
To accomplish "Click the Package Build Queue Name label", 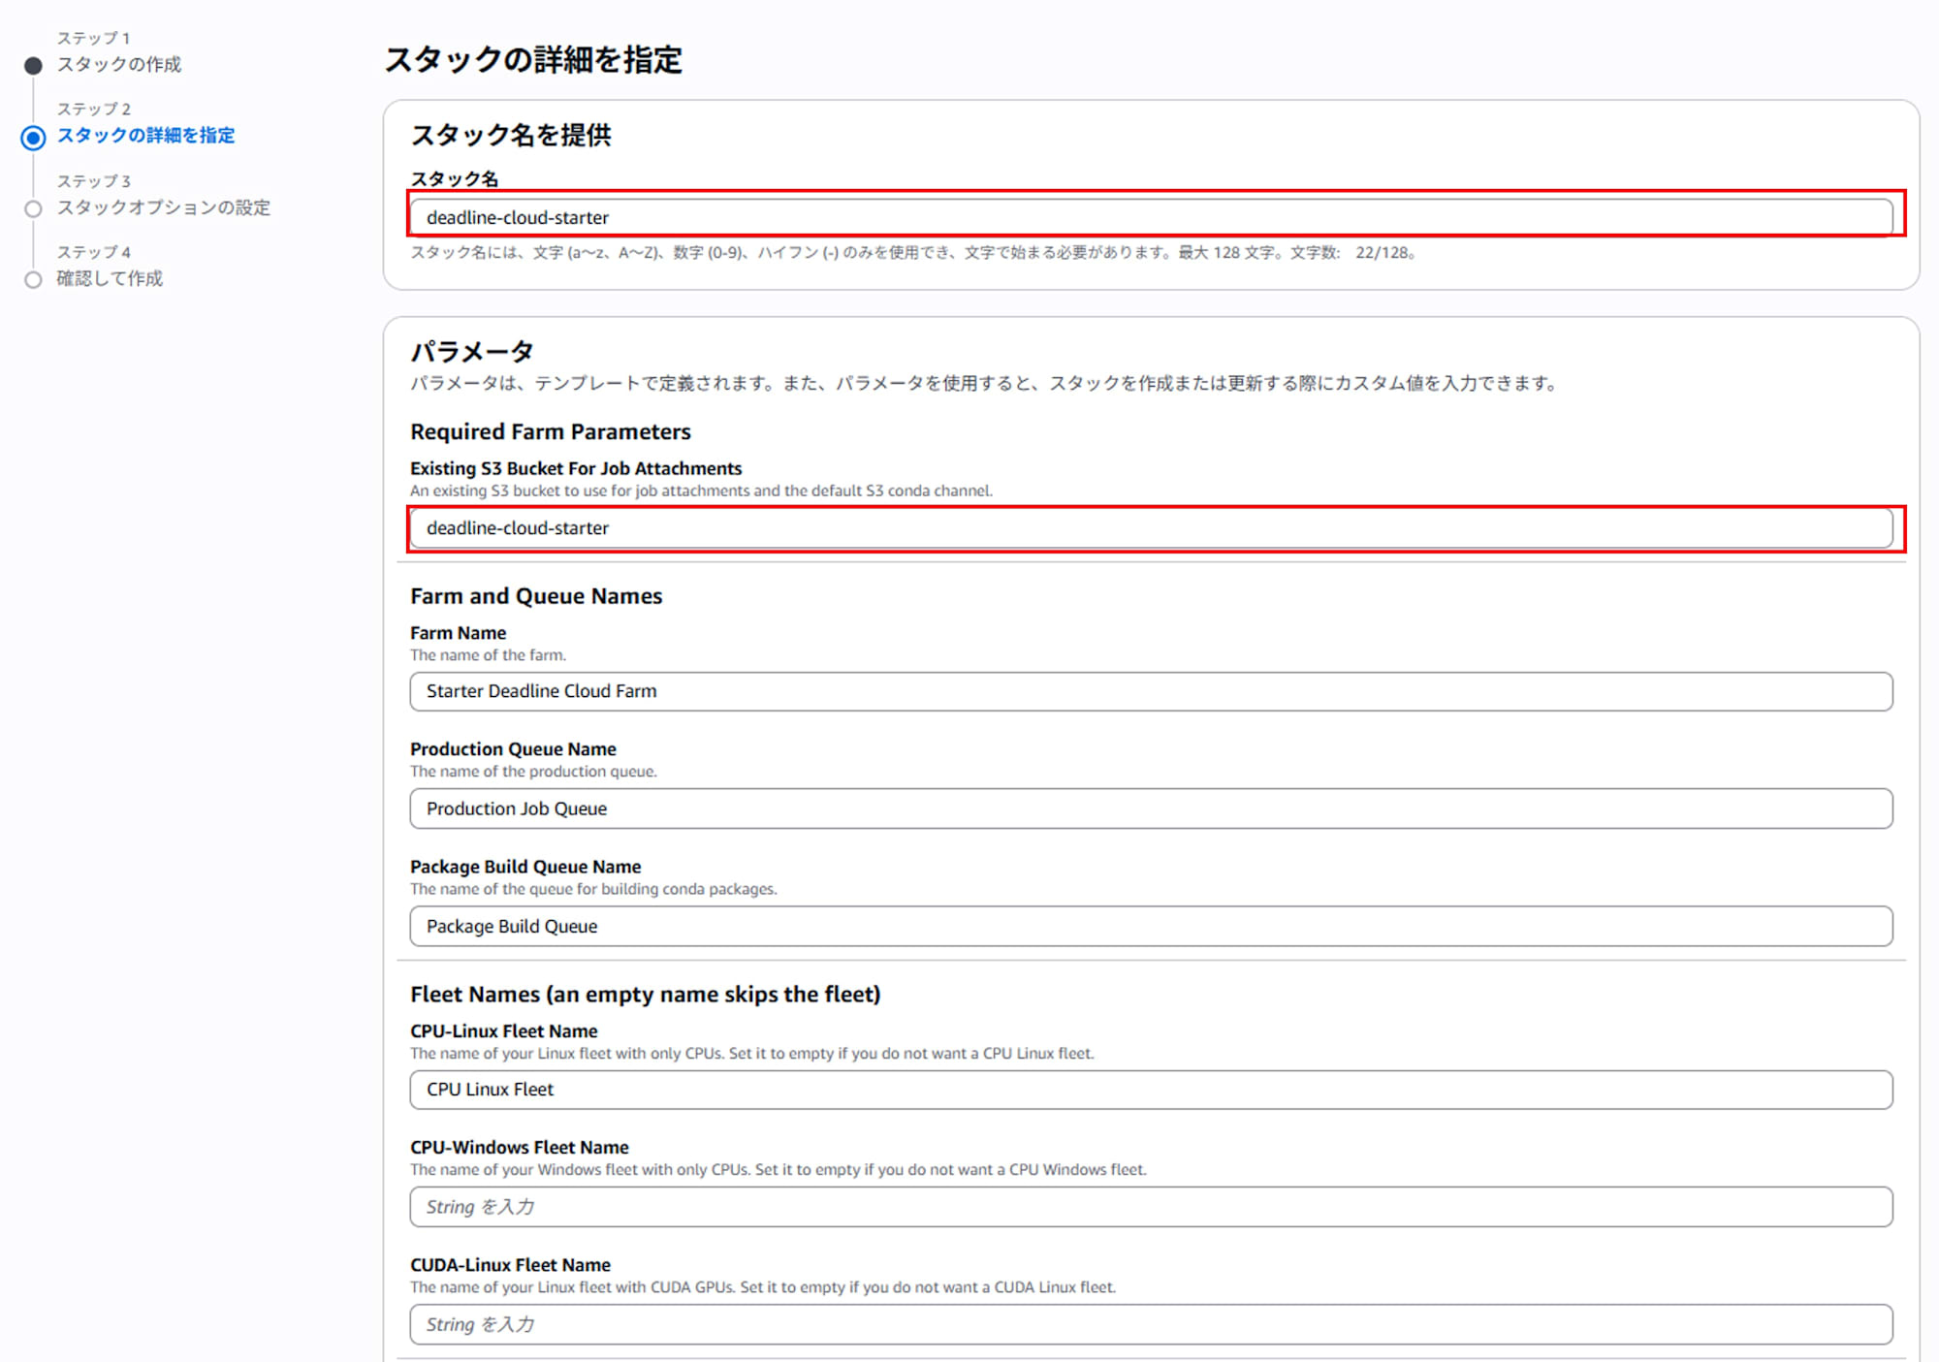I will [525, 867].
